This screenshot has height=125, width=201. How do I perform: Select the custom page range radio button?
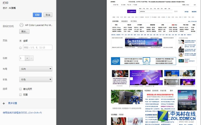point(20,48)
